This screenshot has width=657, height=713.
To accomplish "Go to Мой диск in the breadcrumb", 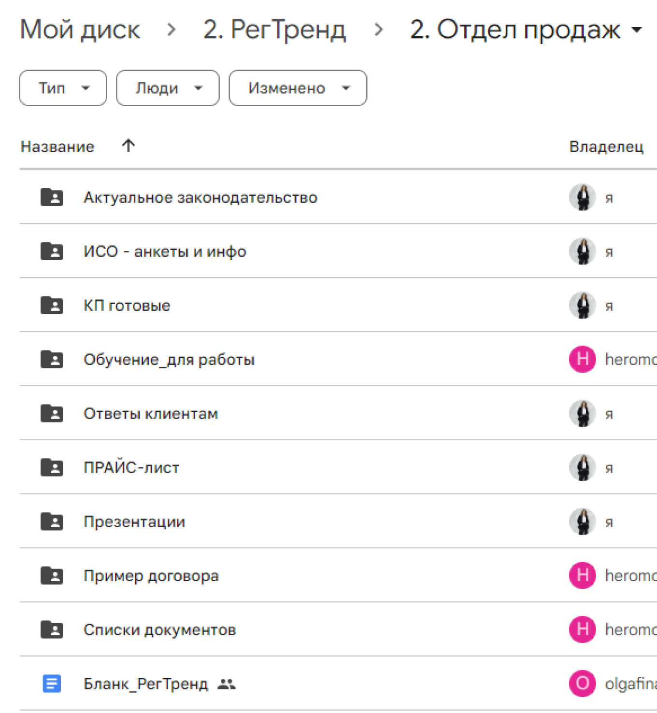I will coord(80,30).
